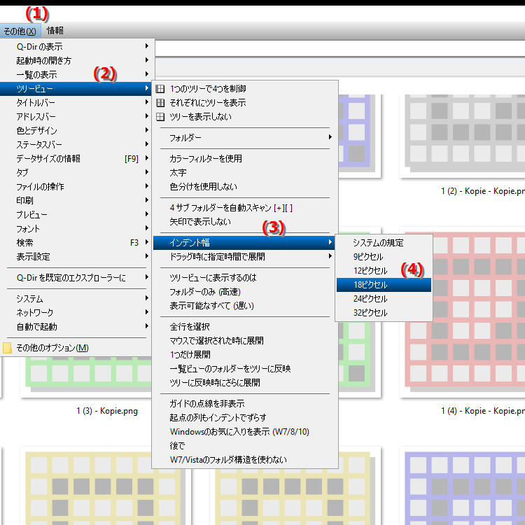Toggle W7/Vistaのフォルダ構造を使わない
Viewport: 525px width, 525px height.
245,460
